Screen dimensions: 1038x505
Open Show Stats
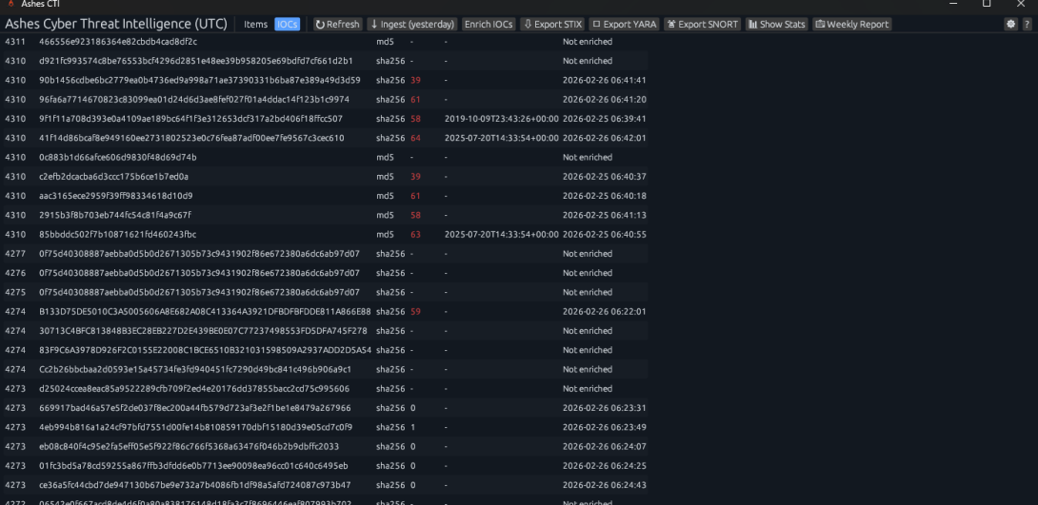pos(776,25)
